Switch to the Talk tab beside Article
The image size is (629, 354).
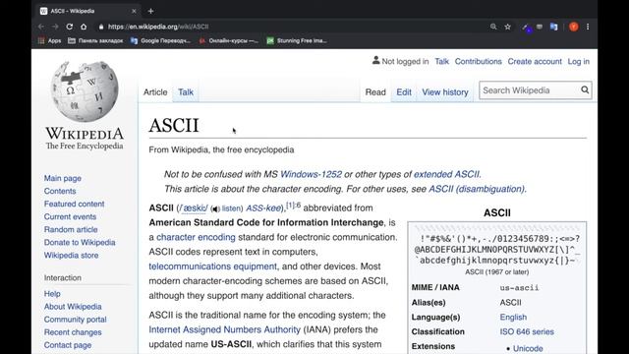click(186, 91)
